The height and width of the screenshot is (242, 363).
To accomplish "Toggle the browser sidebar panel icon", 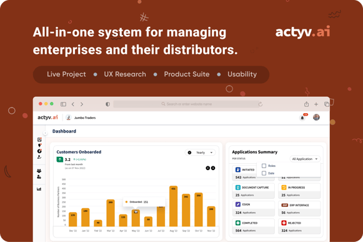I will [x=63, y=104].
